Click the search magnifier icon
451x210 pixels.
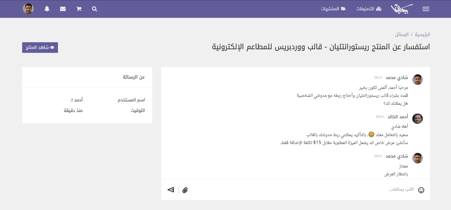click(94, 9)
